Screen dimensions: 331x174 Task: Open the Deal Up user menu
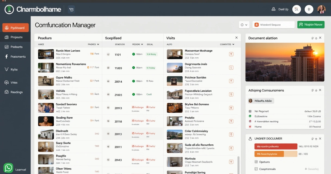[x=280, y=9]
